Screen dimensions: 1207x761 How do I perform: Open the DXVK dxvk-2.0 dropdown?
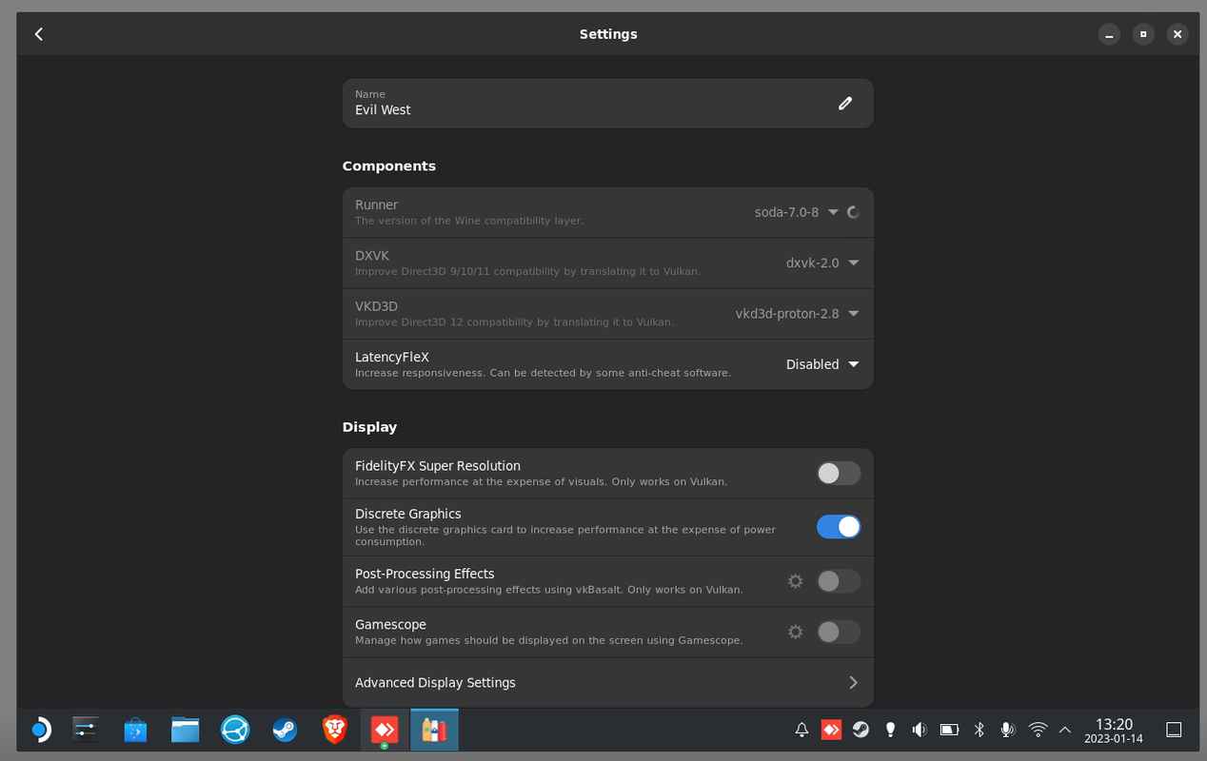[x=822, y=263]
